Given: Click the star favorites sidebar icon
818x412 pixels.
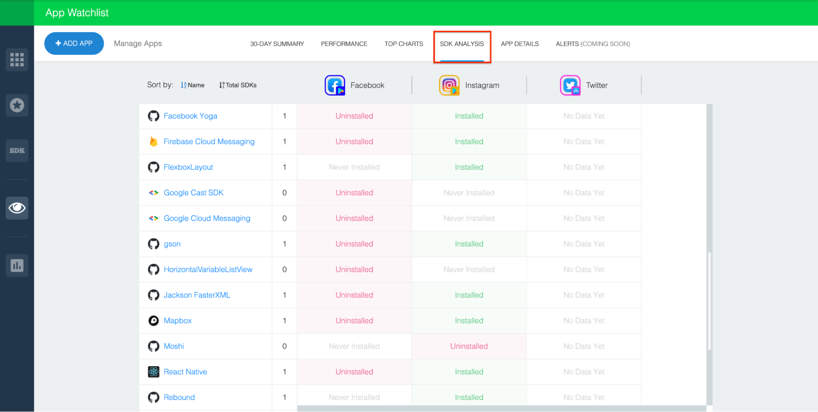Looking at the screenshot, I should (17, 105).
